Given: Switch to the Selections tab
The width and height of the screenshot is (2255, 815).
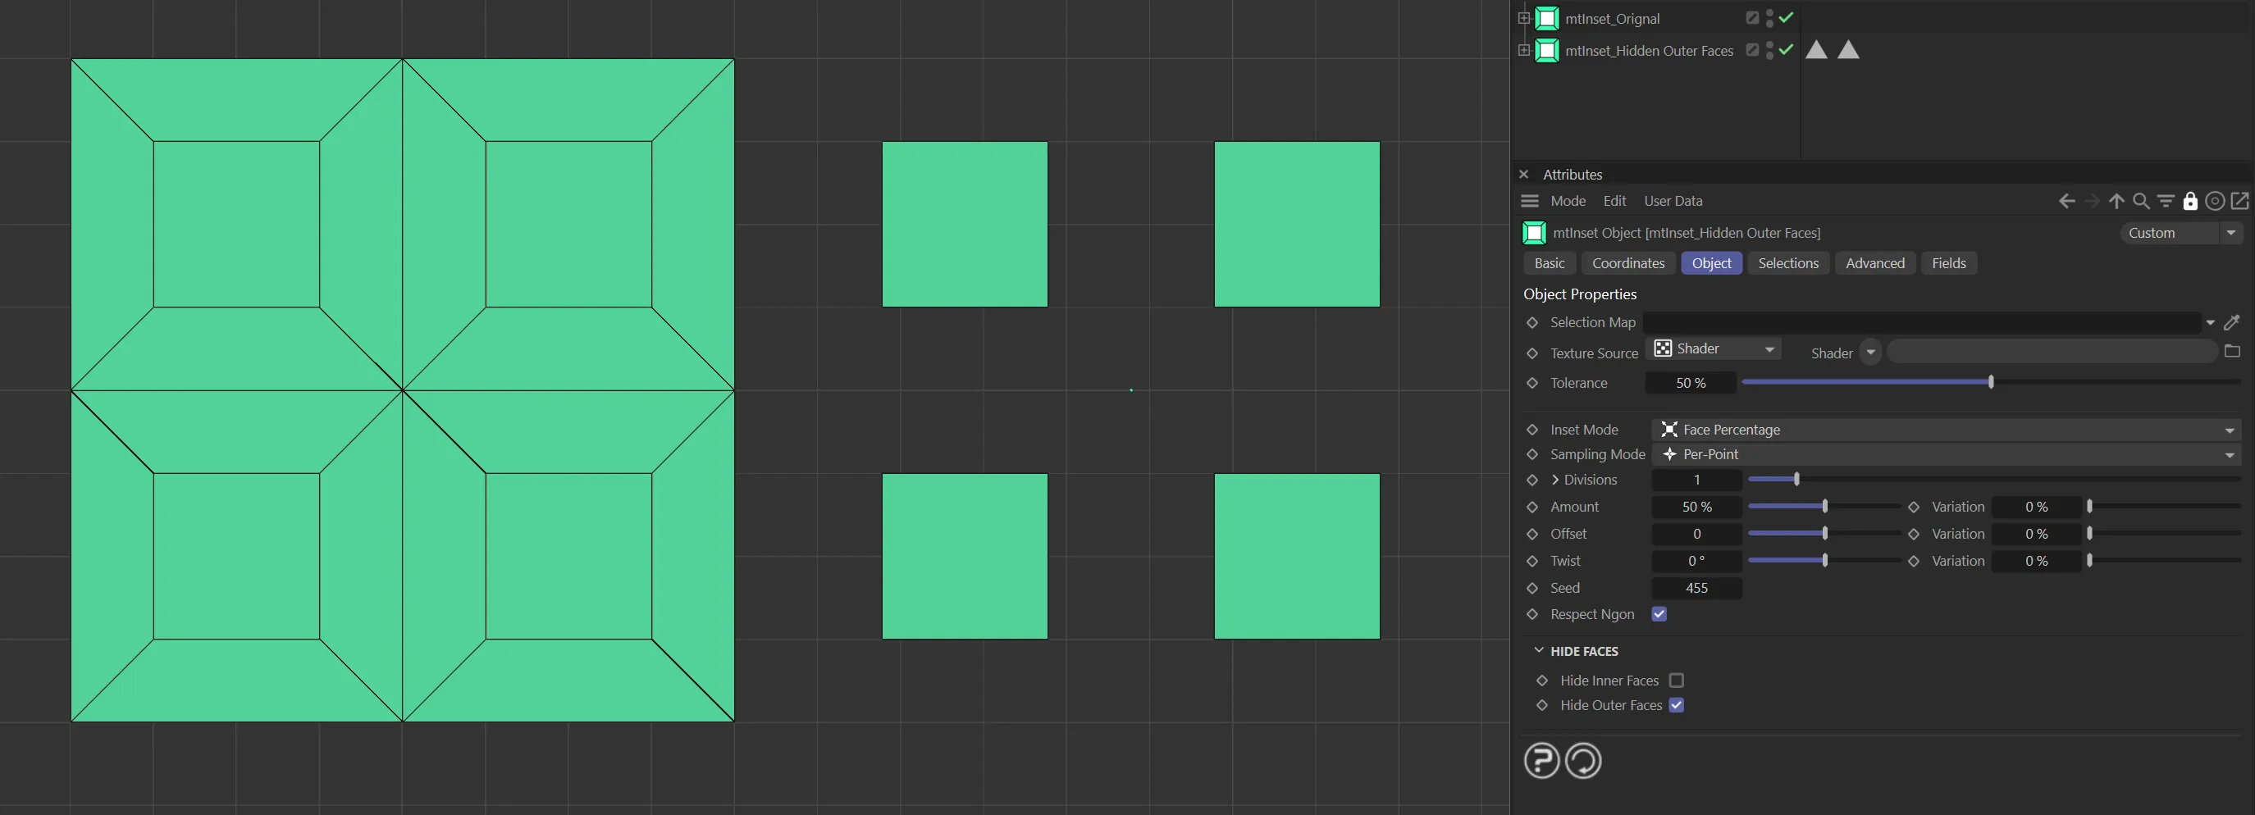Looking at the screenshot, I should click(1787, 263).
